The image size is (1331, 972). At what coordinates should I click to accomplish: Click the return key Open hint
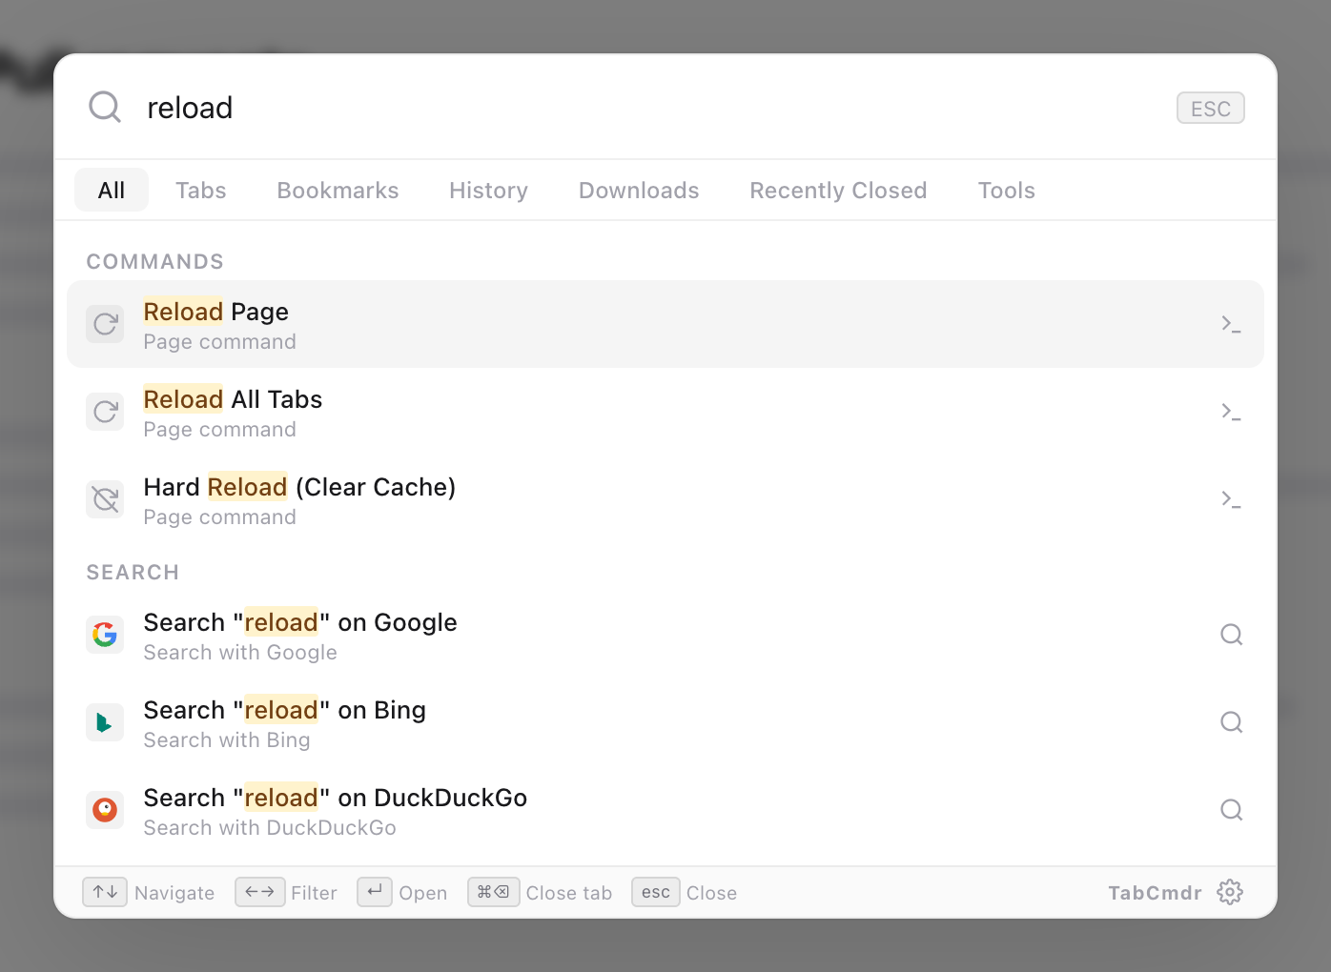click(375, 892)
